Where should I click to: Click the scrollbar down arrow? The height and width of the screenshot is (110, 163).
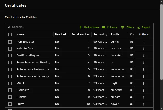tap(161, 109)
